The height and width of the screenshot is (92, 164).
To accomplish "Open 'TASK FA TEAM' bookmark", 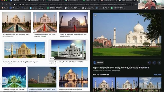I will click(118, 8).
